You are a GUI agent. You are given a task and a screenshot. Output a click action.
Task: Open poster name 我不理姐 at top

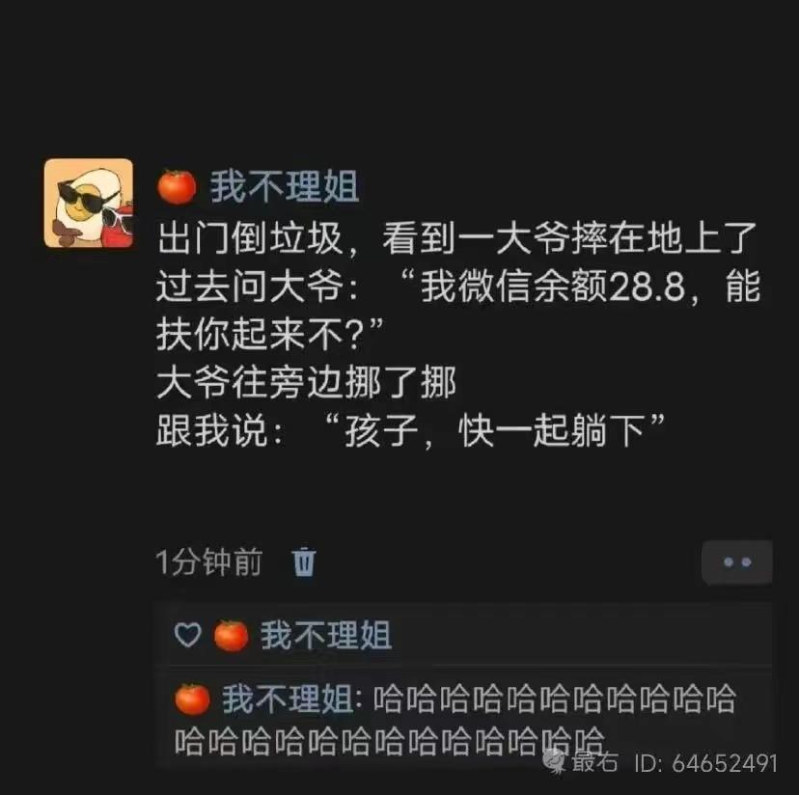tap(285, 187)
